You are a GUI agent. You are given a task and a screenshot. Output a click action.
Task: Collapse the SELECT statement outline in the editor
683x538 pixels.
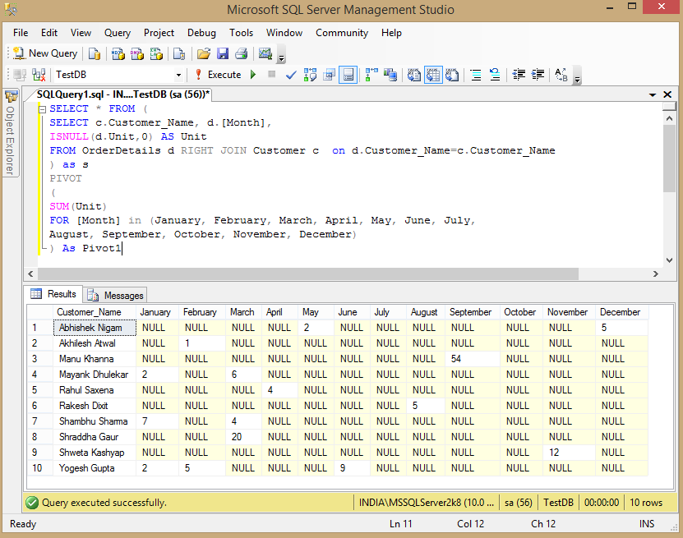click(42, 108)
